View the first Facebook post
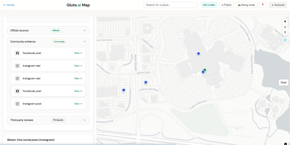The height and width of the screenshot is (145, 290). coord(78,53)
